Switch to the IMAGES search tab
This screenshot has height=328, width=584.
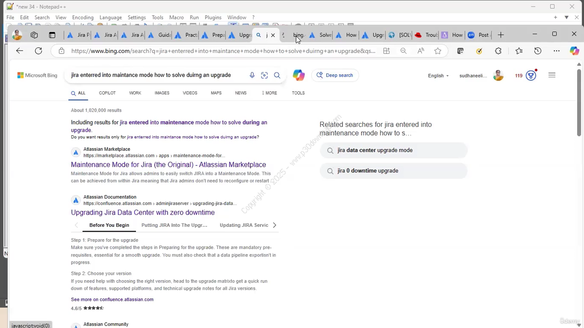point(162,93)
